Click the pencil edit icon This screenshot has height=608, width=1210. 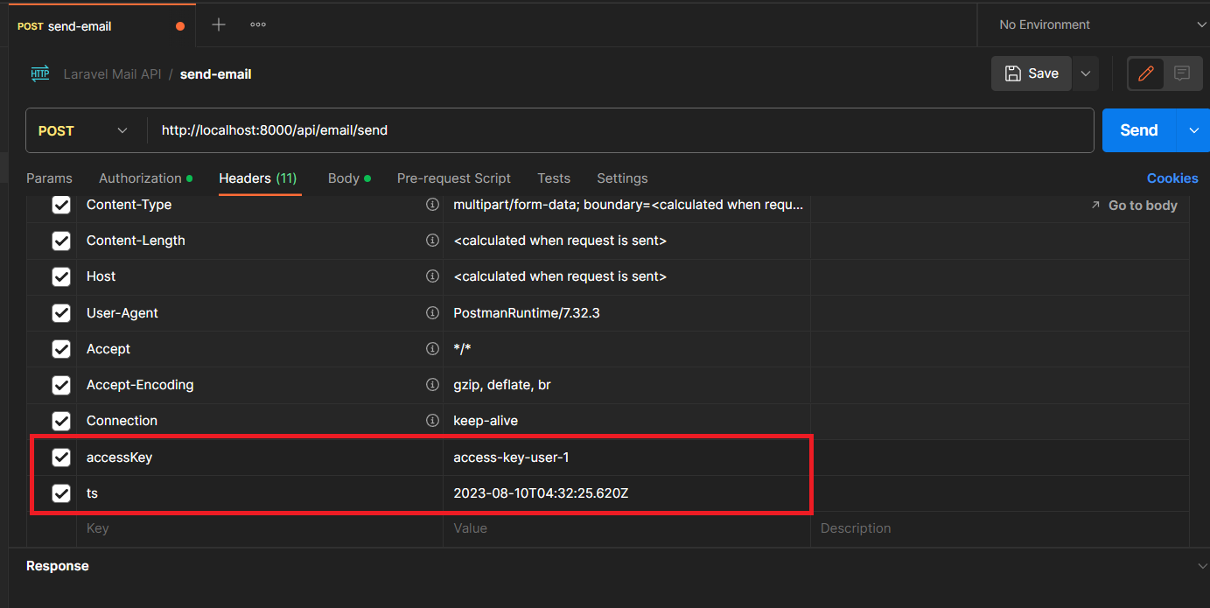[1145, 73]
